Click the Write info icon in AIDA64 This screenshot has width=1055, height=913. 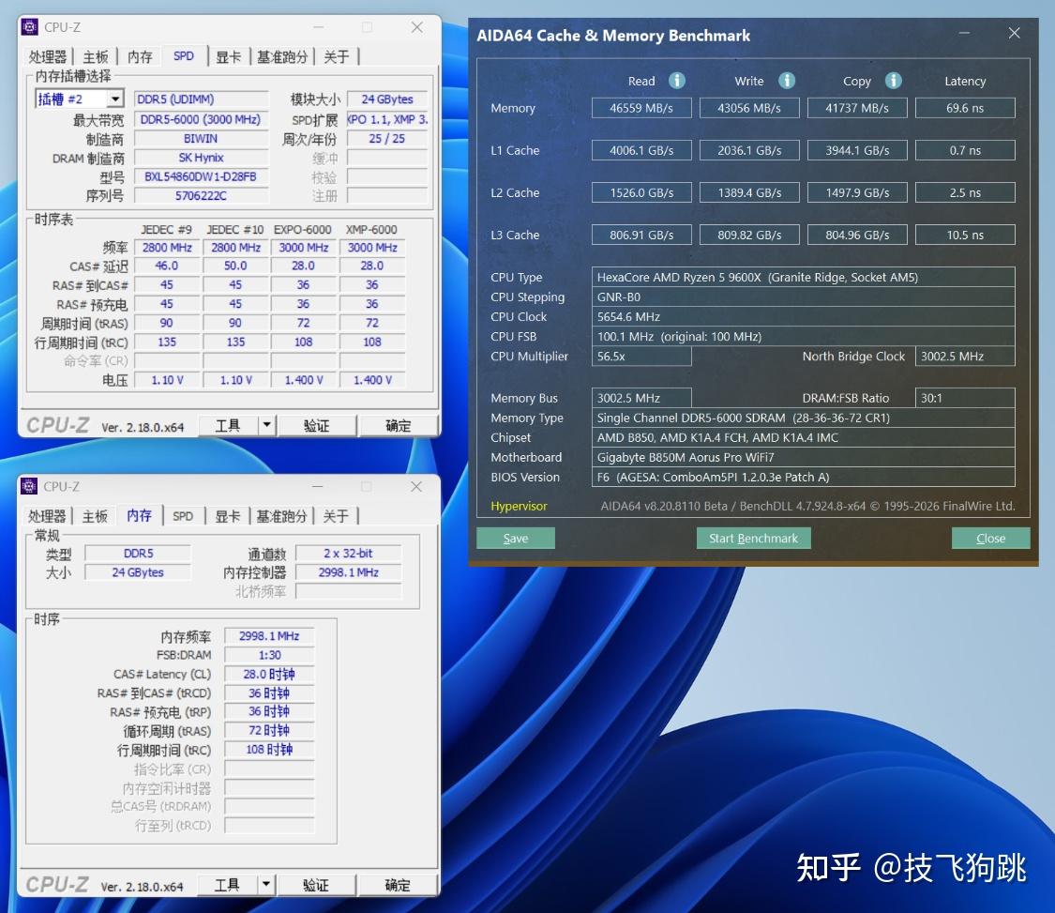(x=787, y=81)
